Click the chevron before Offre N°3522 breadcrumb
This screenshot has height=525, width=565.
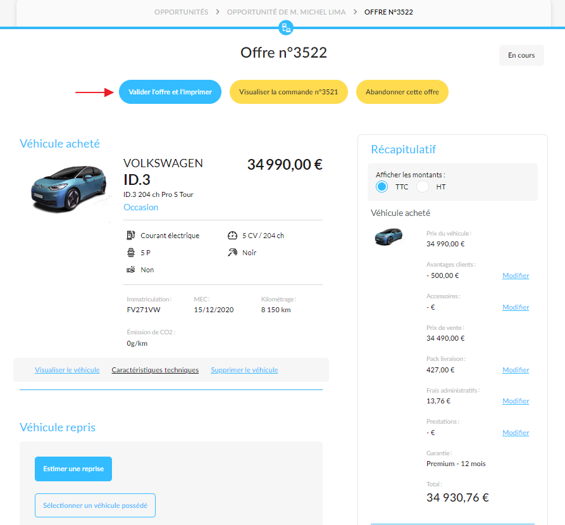point(355,12)
